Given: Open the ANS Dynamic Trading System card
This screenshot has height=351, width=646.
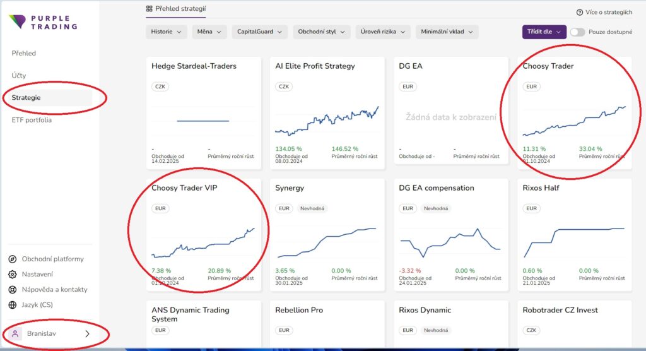Looking at the screenshot, I should (x=204, y=324).
